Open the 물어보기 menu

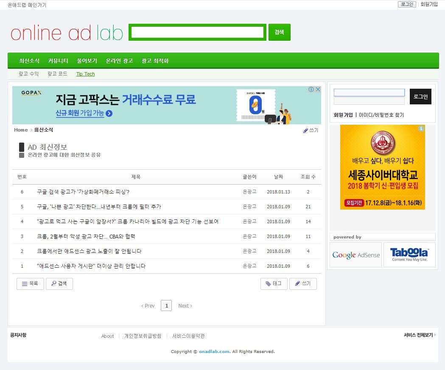click(87, 61)
